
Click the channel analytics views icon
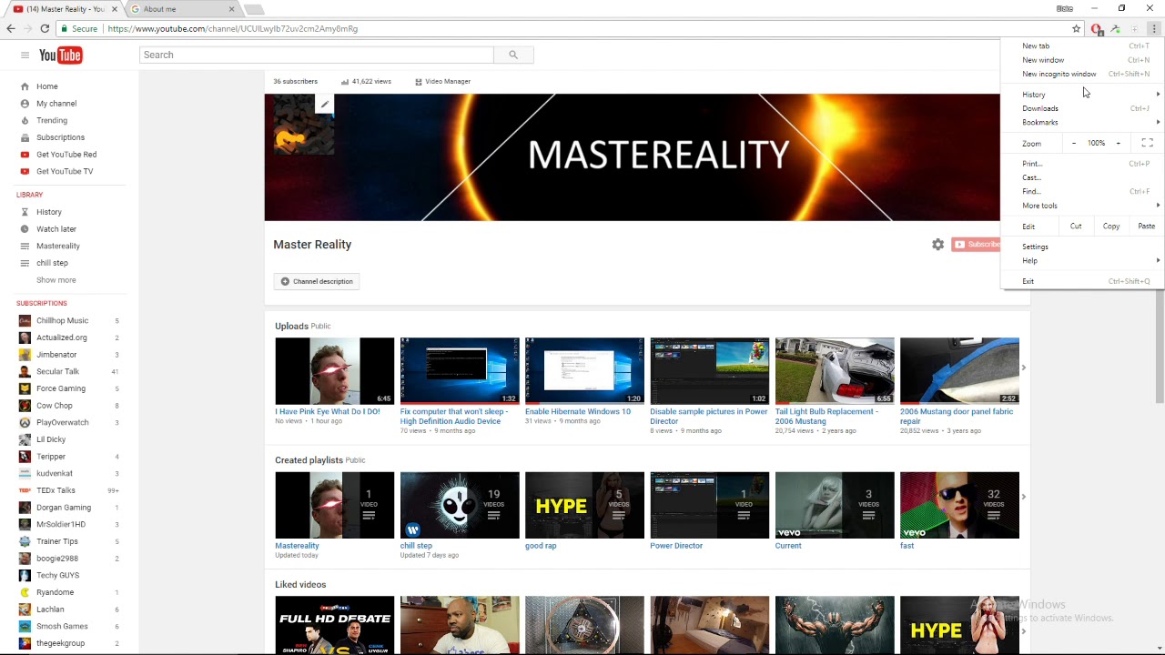tap(344, 81)
